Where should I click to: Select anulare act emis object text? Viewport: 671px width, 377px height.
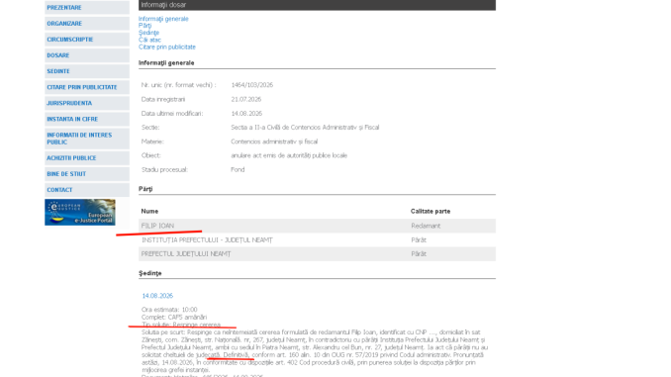(289, 155)
